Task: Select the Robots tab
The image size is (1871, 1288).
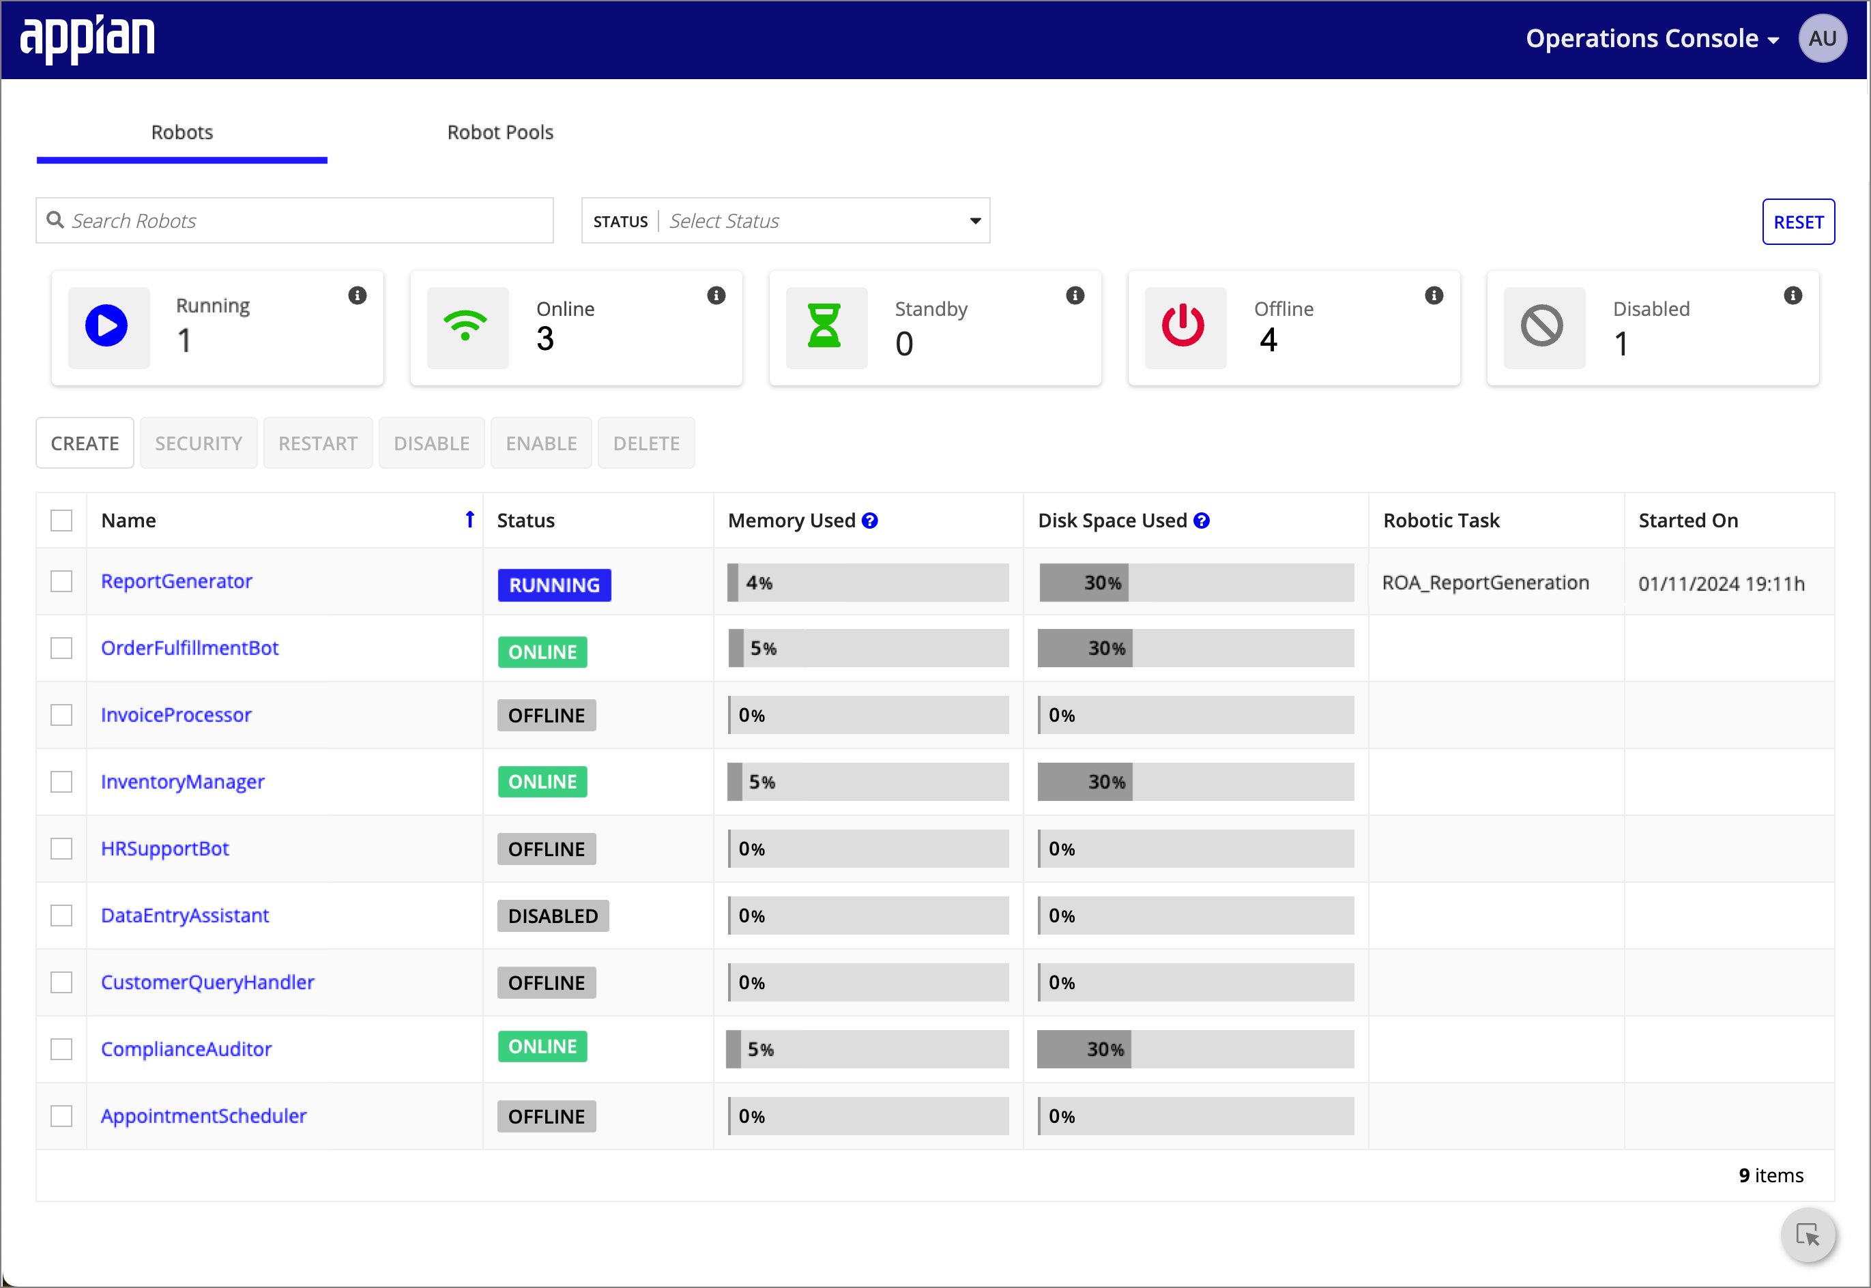Action: pos(181,131)
